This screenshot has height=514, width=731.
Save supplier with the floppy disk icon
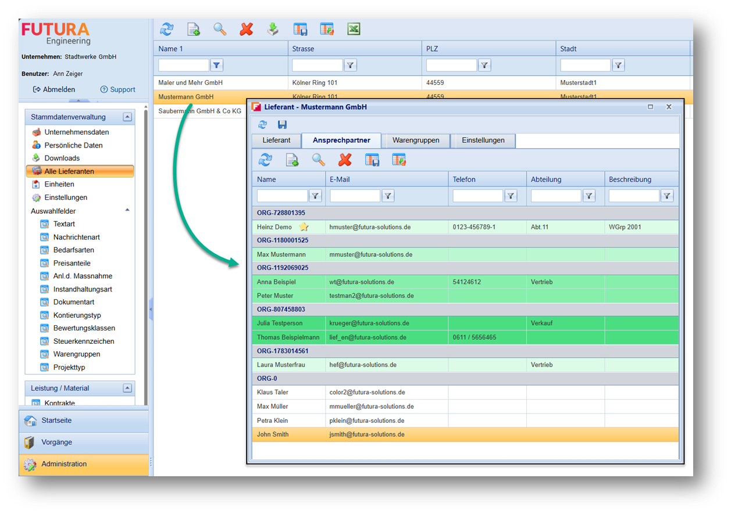tap(282, 124)
